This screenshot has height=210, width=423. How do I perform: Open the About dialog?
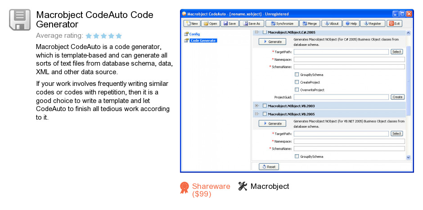click(332, 24)
